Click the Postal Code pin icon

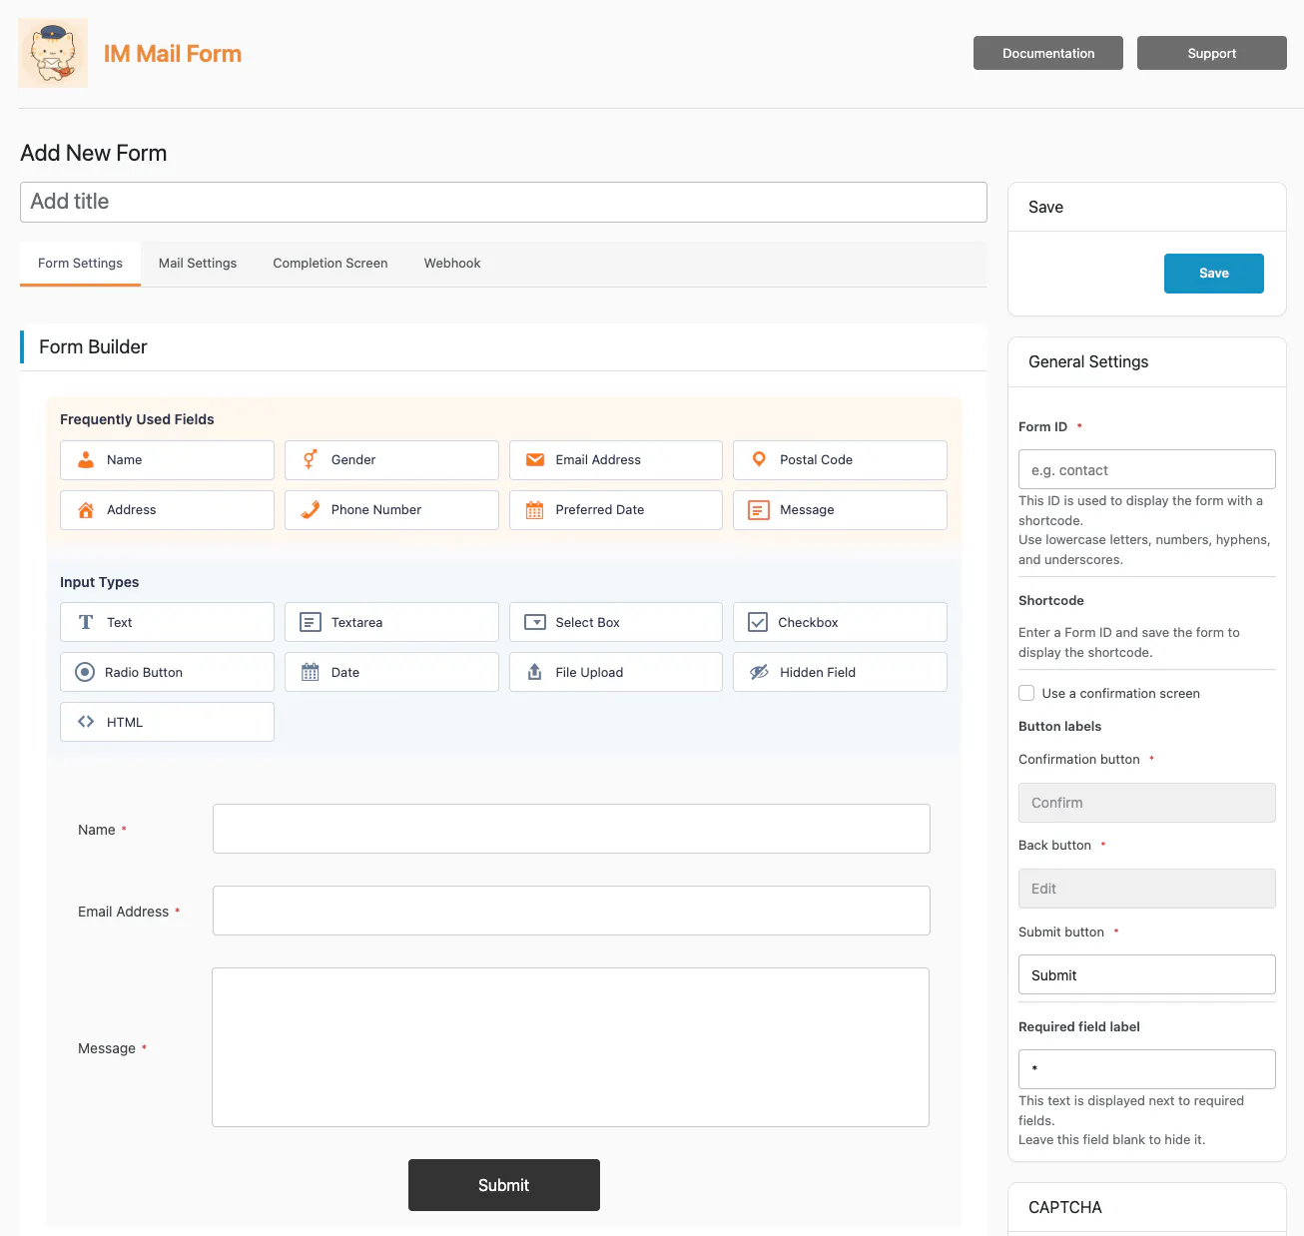[x=759, y=459]
